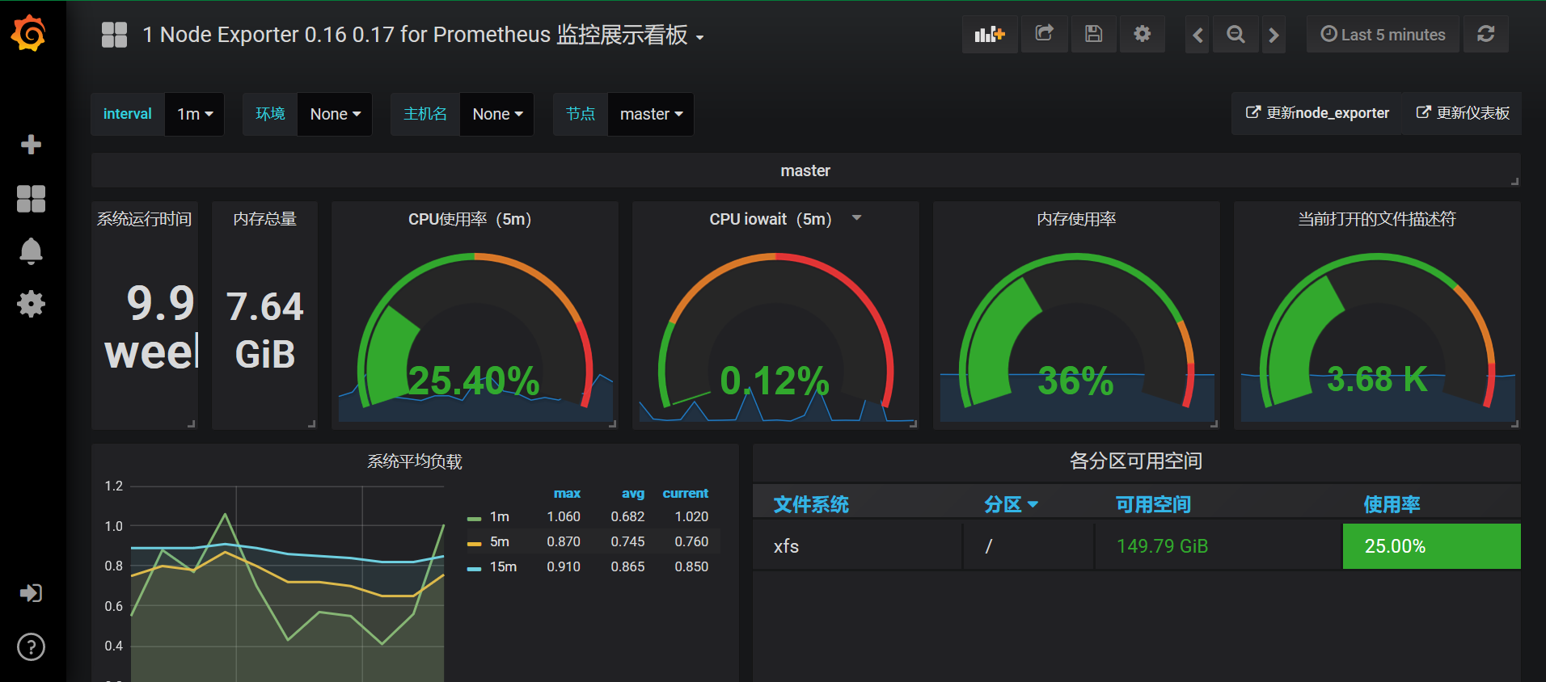Click the Create plus icon in sidebar

point(31,145)
